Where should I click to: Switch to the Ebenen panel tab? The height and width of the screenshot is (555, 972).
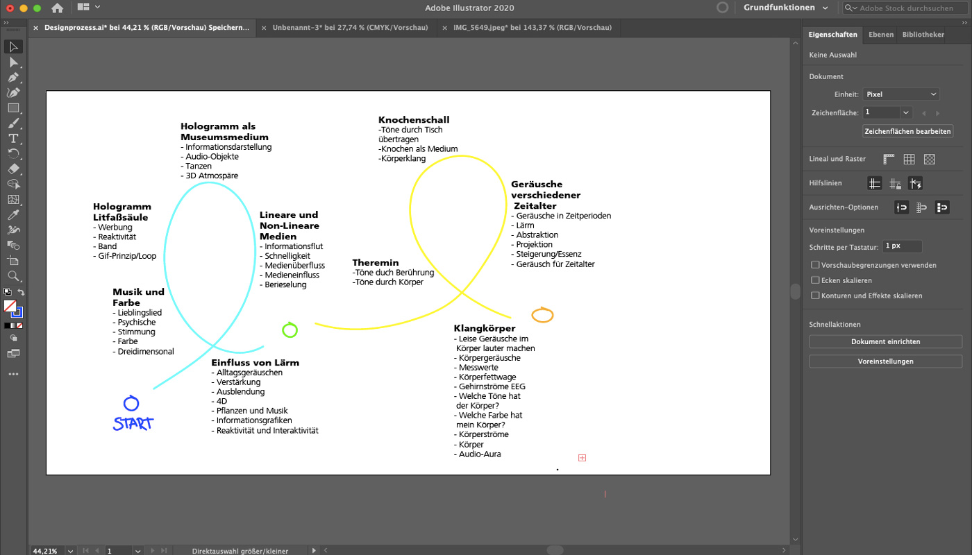(880, 35)
